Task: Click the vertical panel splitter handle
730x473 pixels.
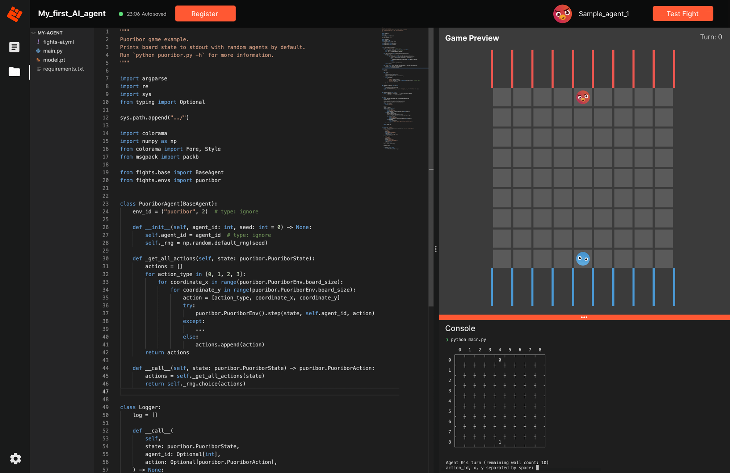Action: pyautogui.click(x=436, y=249)
